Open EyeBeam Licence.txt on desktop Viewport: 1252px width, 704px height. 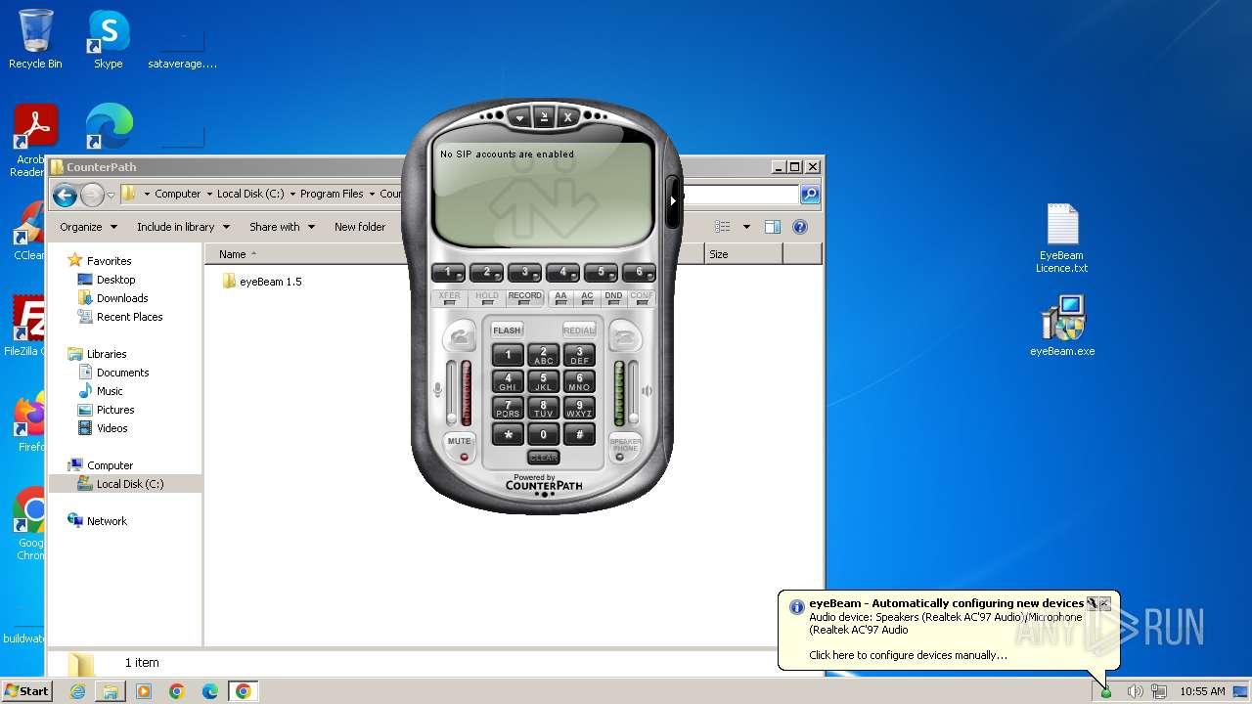tap(1062, 239)
